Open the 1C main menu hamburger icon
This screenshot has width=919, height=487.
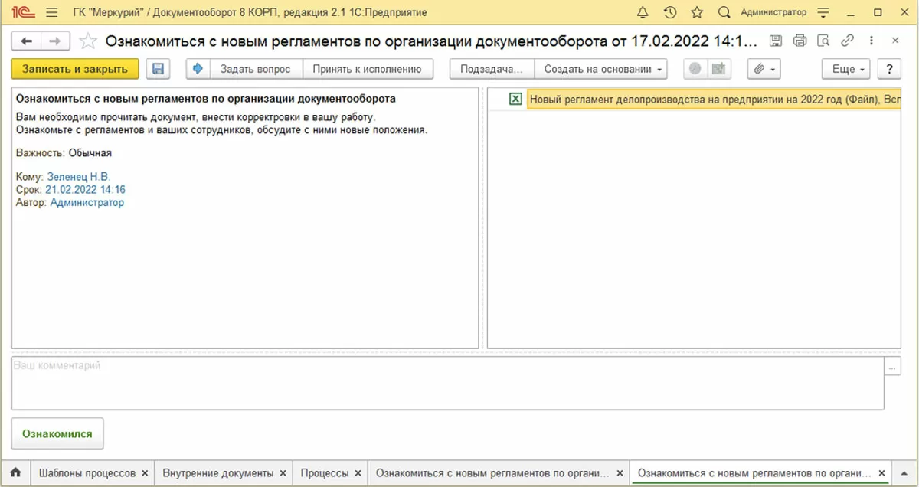coord(51,12)
